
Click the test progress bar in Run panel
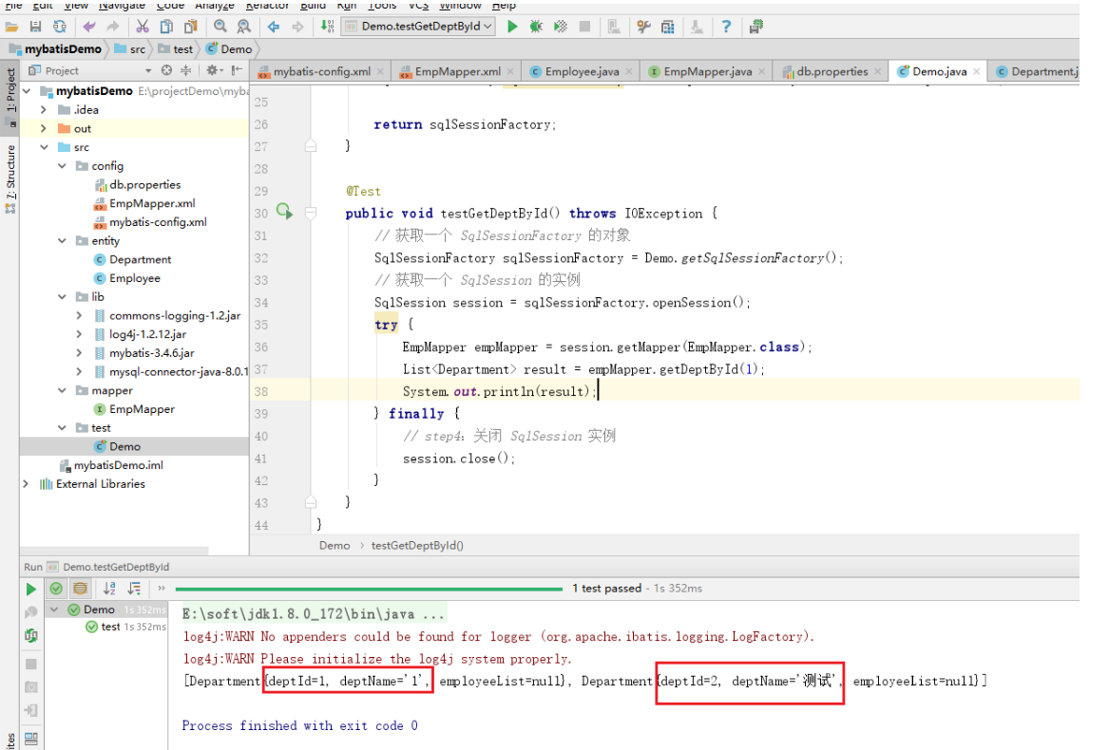tap(369, 589)
